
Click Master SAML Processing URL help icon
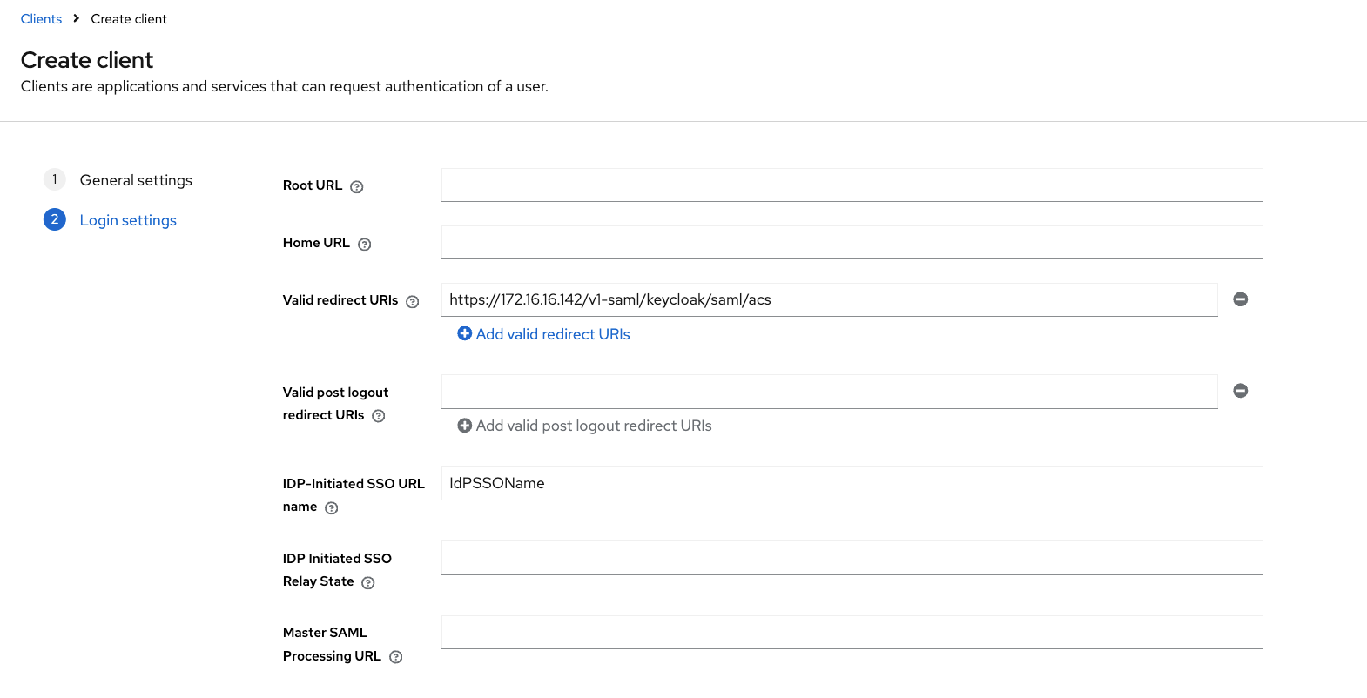pyautogui.click(x=395, y=657)
